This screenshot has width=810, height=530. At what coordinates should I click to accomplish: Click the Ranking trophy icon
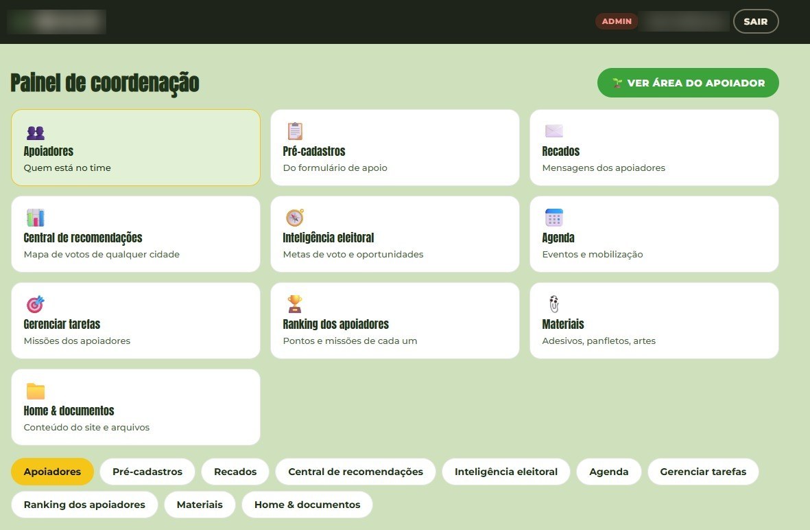tap(295, 304)
